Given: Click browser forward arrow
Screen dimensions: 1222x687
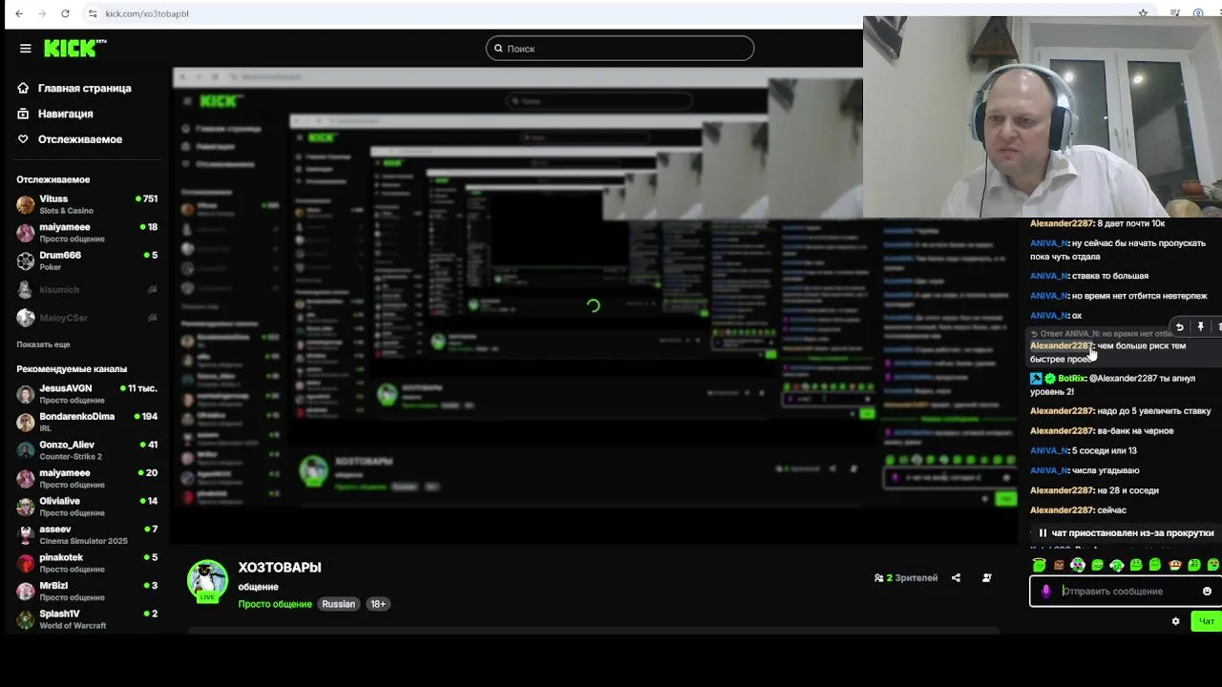Looking at the screenshot, I should pos(42,13).
